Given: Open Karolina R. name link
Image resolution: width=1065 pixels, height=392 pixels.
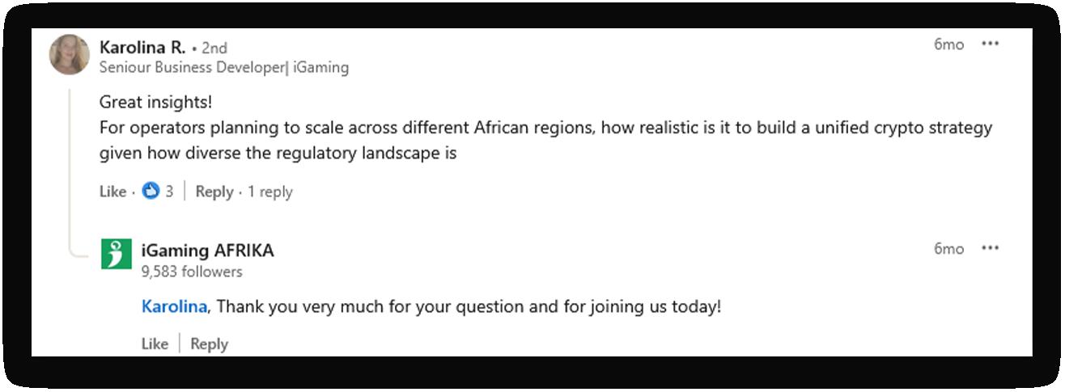Looking at the screenshot, I should pyautogui.click(x=142, y=47).
